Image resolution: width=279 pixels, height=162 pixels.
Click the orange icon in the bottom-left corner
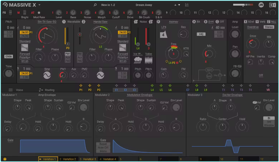pyautogui.click(x=5, y=159)
